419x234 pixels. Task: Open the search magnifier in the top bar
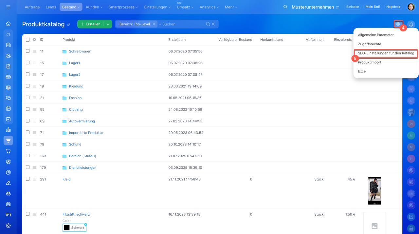[x=285, y=7]
